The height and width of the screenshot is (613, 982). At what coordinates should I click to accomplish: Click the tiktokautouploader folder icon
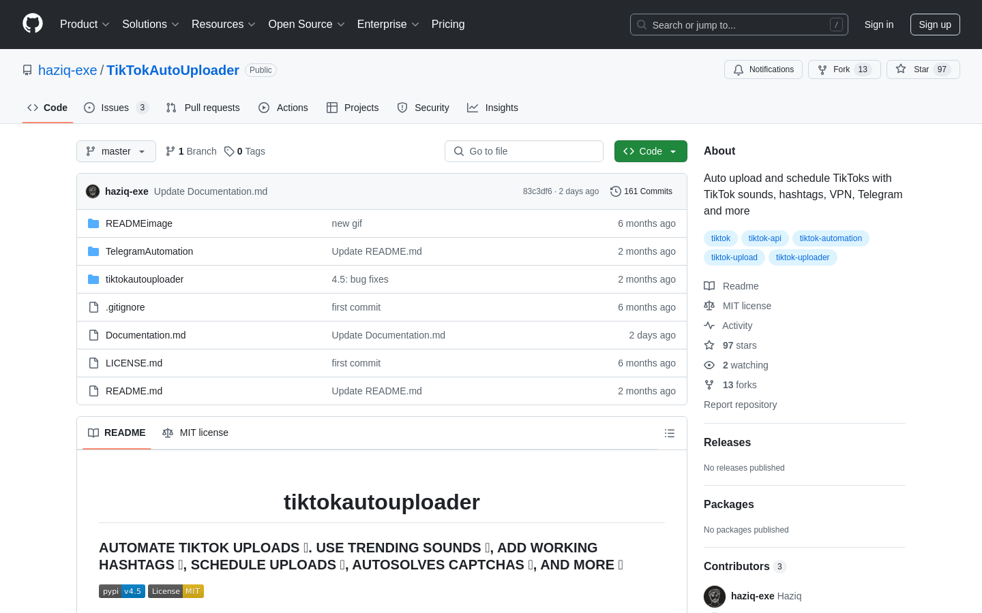coord(93,279)
